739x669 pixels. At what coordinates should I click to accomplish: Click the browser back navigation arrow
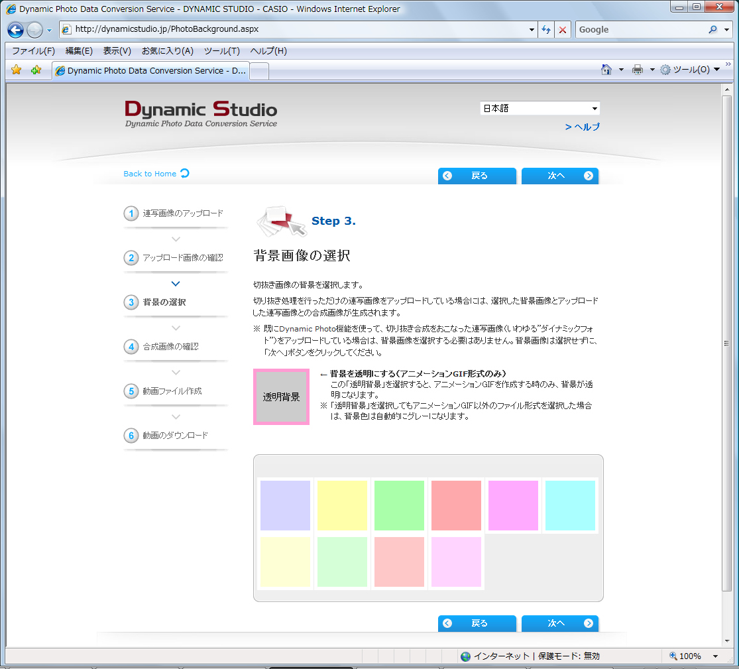tap(15, 29)
